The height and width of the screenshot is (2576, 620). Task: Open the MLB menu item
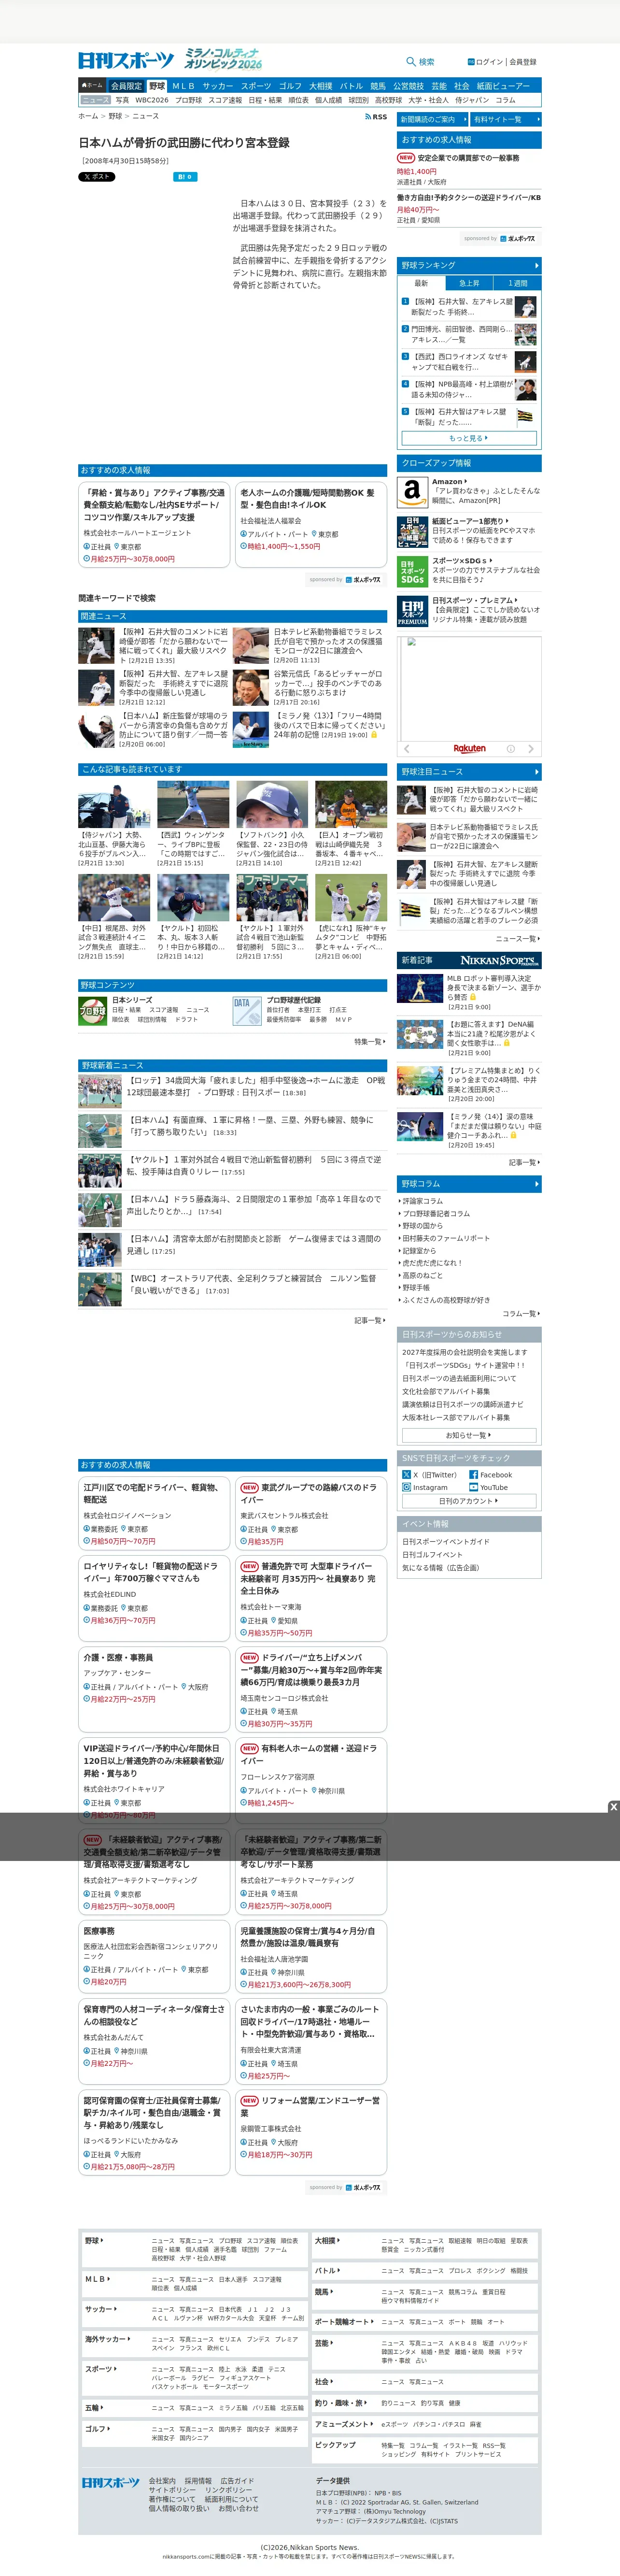click(x=183, y=86)
